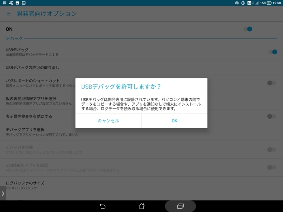This screenshot has height=212, width=283.
Task: Toggle the デバッガを待機 switch
Action: point(271,149)
